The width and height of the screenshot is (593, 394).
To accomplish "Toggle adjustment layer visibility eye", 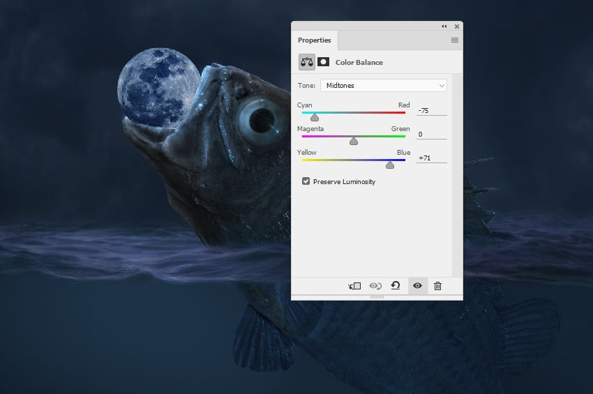I will pos(417,286).
